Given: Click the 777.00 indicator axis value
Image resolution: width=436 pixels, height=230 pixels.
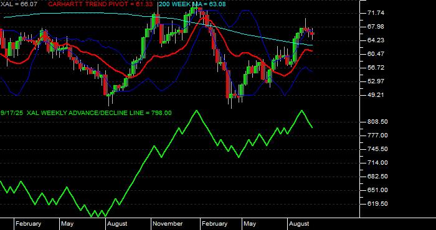Looking at the screenshot, I should 377,136.
